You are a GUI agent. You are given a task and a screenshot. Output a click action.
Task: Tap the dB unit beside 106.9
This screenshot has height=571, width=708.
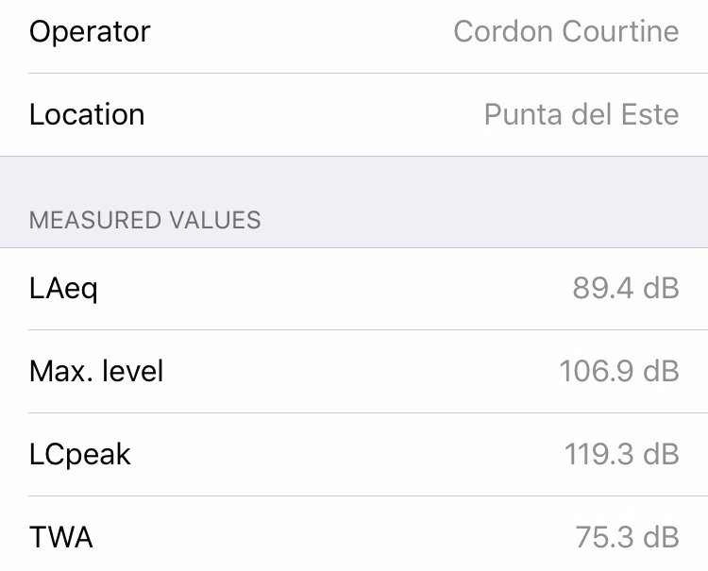coord(661,371)
